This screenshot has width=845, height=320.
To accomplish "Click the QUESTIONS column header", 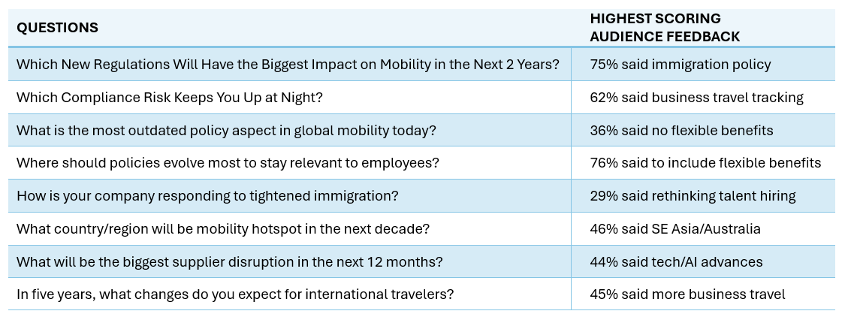I will pyautogui.click(x=57, y=28).
